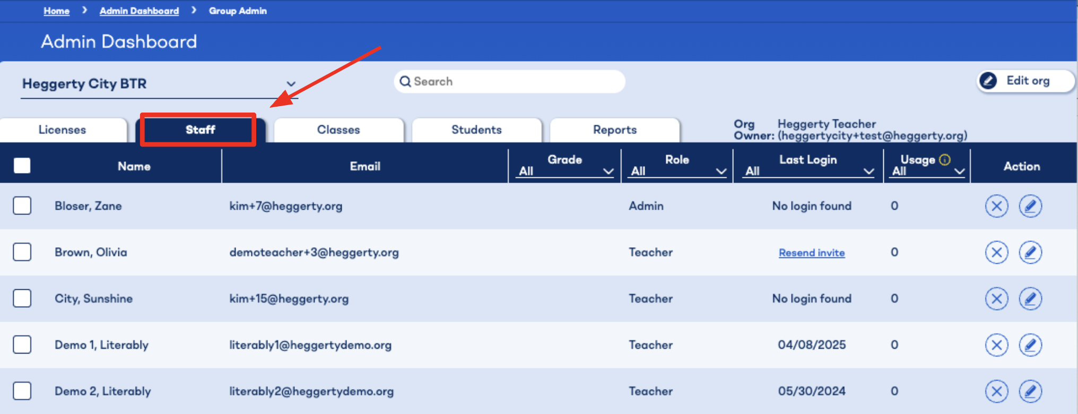Click Resend invite for Brown, Olivia
Image resolution: width=1078 pixels, height=414 pixels.
tap(812, 253)
